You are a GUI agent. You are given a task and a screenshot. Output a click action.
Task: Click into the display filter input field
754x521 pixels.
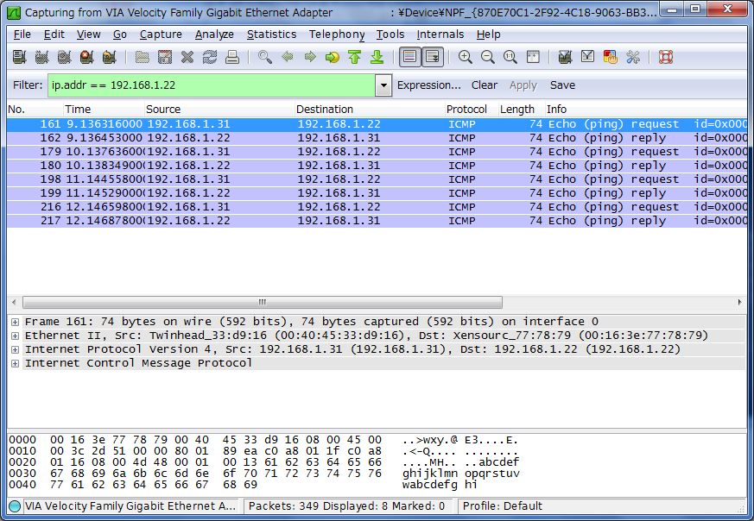pos(212,85)
